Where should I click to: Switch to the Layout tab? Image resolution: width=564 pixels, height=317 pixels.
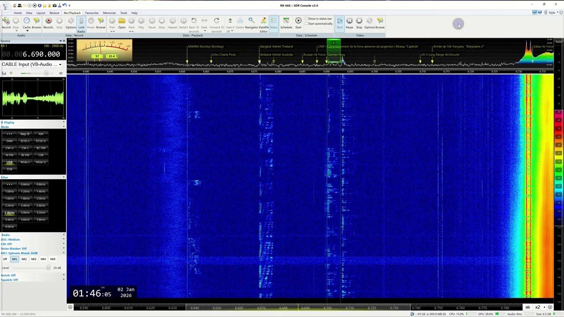point(41,13)
